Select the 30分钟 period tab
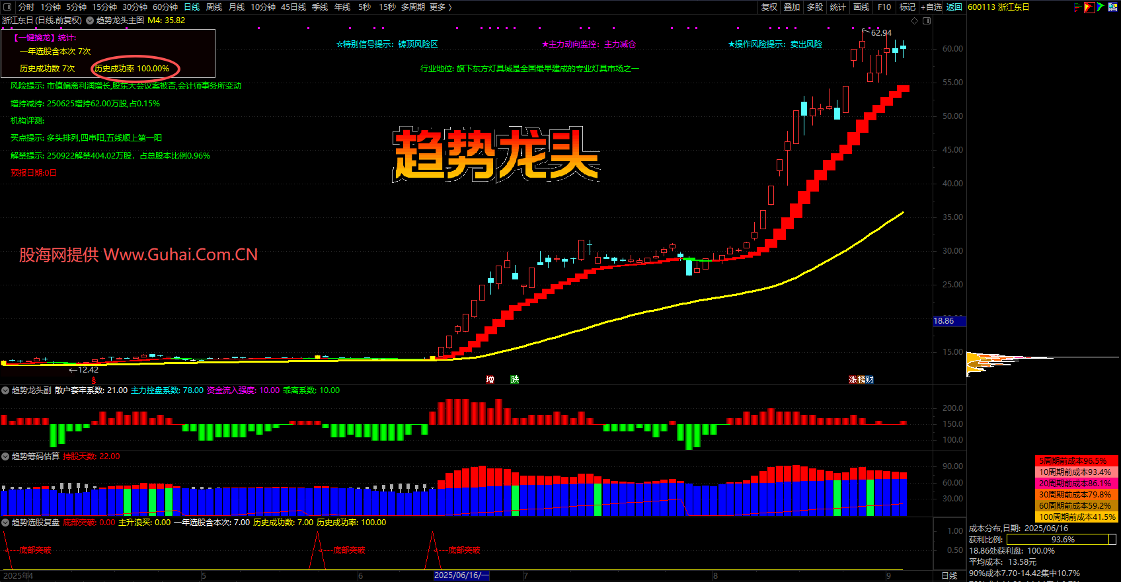1121x582 pixels. tap(135, 7)
